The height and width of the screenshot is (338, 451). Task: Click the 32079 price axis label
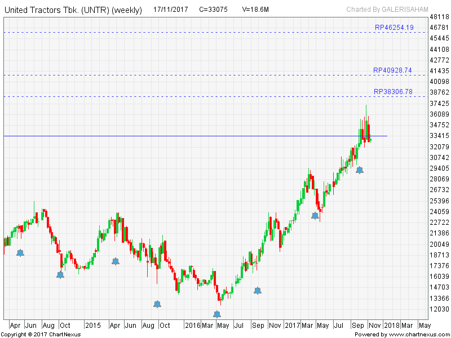pos(439,147)
